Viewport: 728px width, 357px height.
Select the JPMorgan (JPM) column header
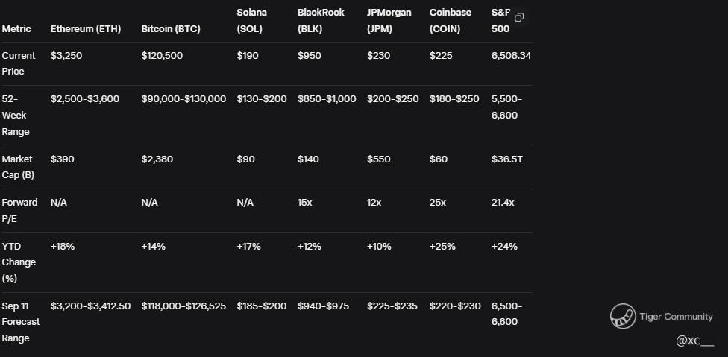pos(389,21)
